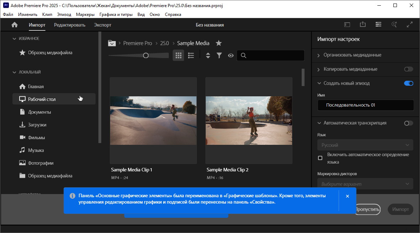
Task: Open the workspace panel layout icon in header
Action: (347, 25)
